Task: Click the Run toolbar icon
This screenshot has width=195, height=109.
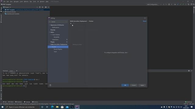Action: (161, 4)
